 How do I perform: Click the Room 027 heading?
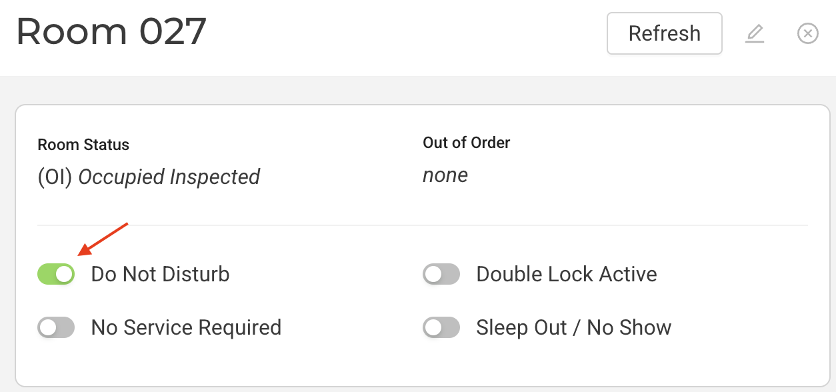pyautogui.click(x=111, y=31)
